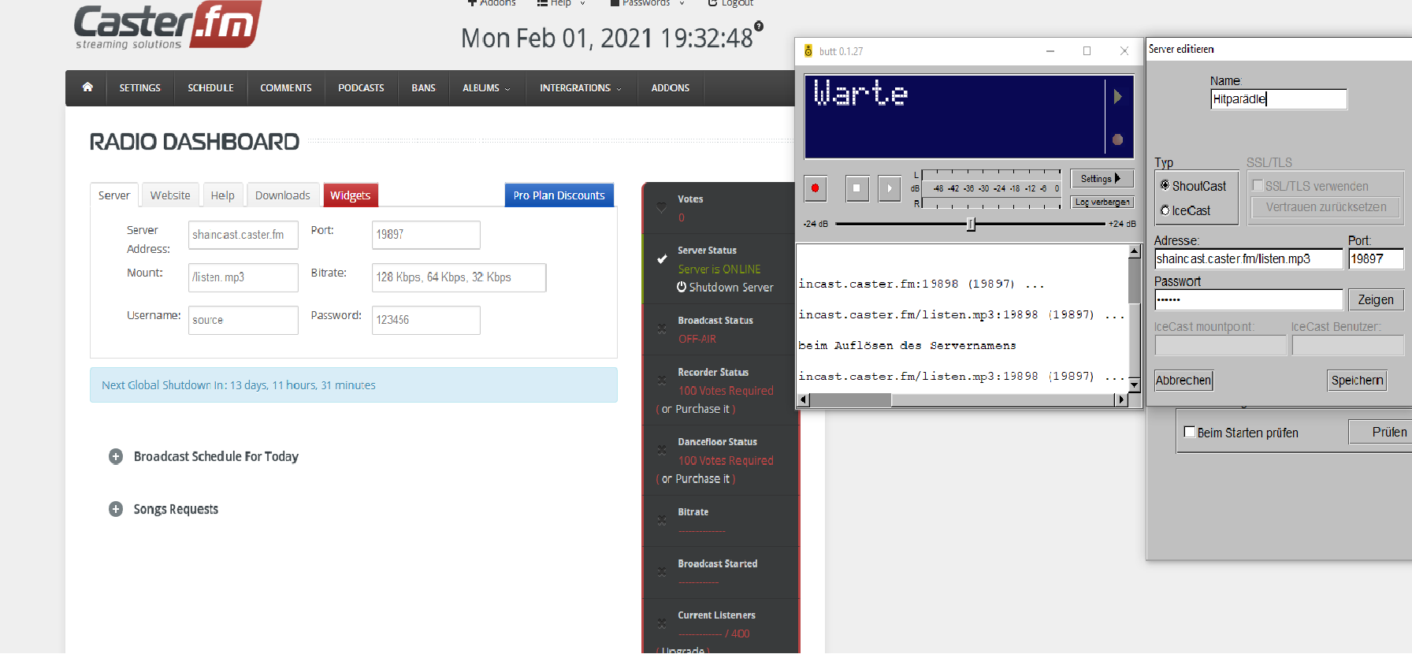Click the butt log vertical scrollbar
1412x654 pixels.
1135,318
